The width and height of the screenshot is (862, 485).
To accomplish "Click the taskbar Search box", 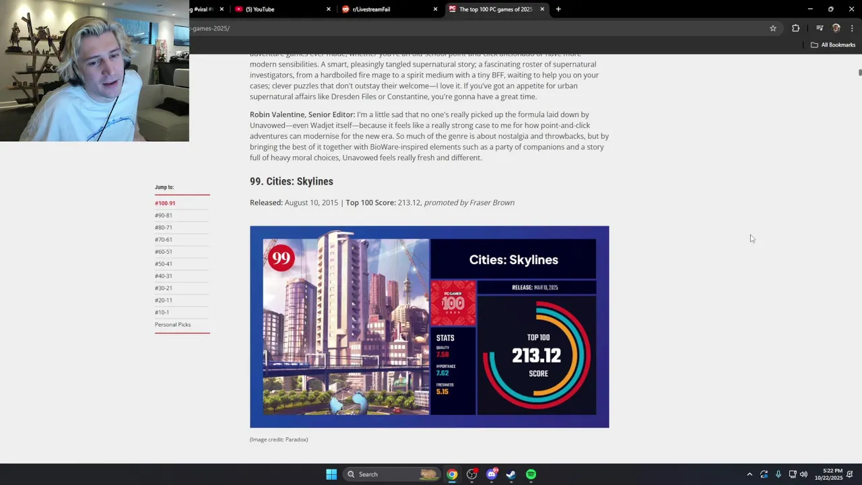I will click(x=392, y=474).
